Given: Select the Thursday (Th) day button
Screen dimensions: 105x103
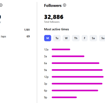Looking at the screenshot, I should (x=76, y=38).
